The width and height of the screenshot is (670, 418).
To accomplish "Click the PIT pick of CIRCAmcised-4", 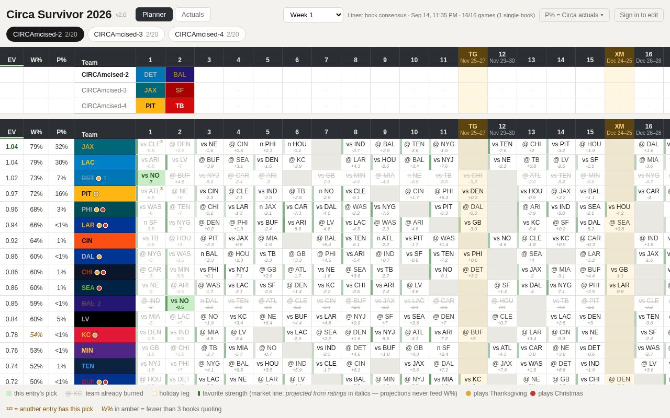I will [150, 106].
